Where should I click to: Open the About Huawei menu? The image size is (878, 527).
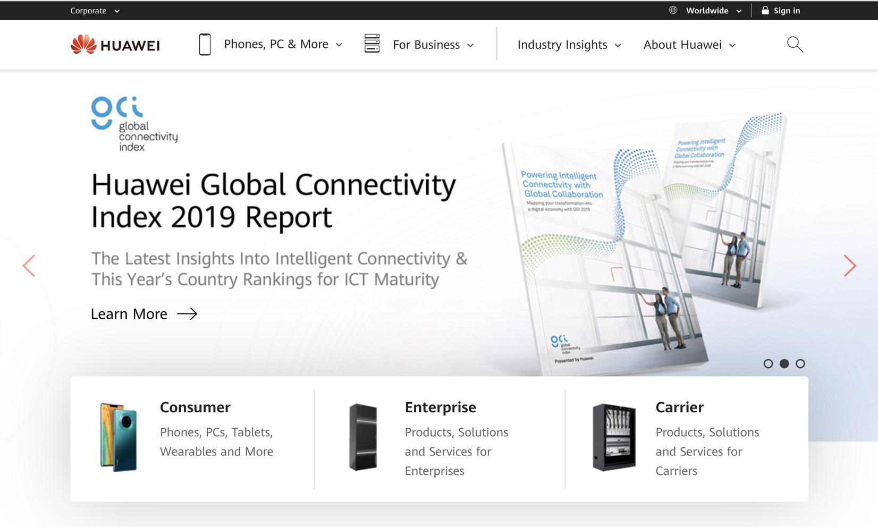click(682, 45)
